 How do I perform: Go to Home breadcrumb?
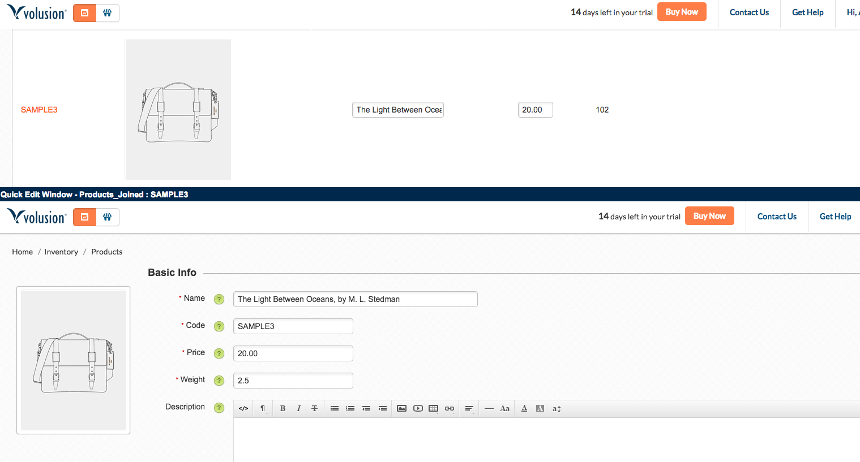coord(23,252)
